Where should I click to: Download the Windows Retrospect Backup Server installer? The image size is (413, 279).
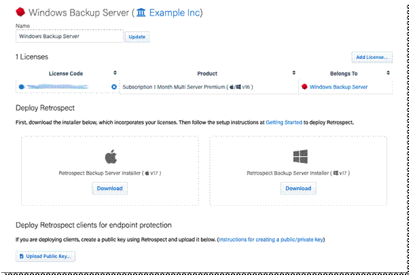click(x=298, y=189)
